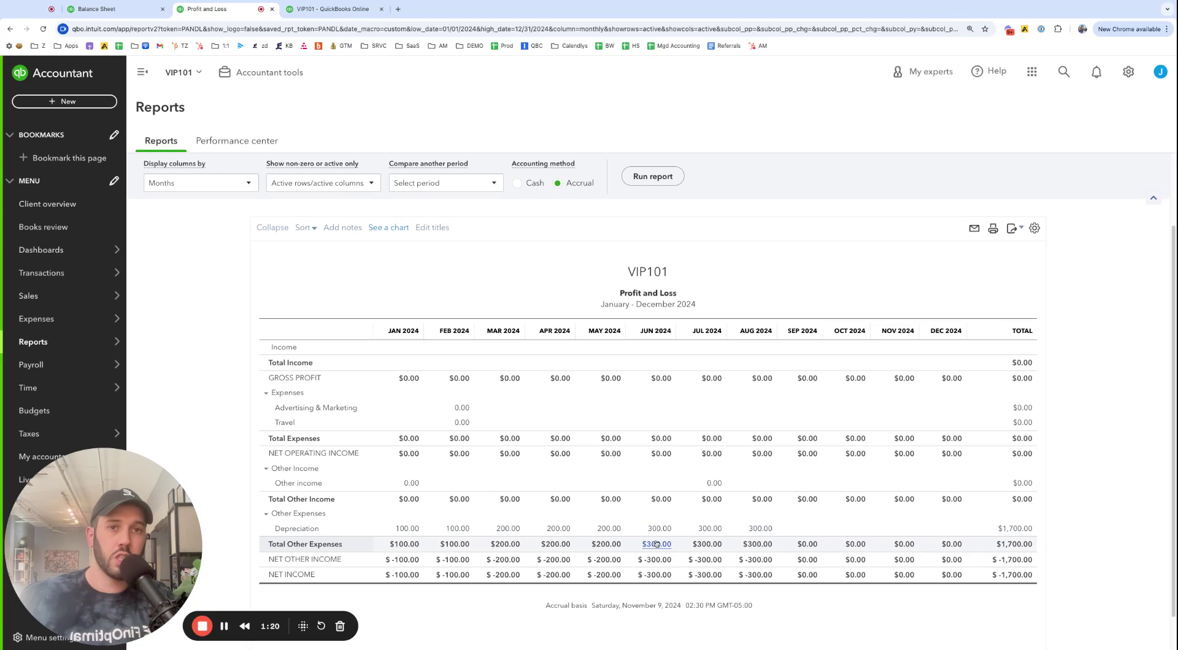This screenshot has height=650, width=1178.
Task: Open Books review in sidebar menu
Action: click(43, 227)
